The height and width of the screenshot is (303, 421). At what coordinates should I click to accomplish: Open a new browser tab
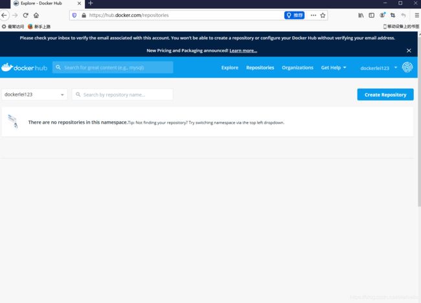coord(91,3)
